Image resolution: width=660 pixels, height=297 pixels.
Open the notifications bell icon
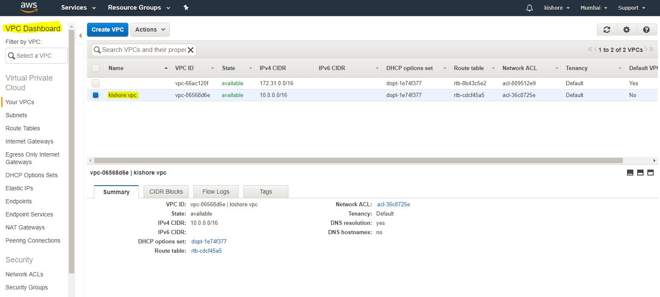[x=529, y=8]
